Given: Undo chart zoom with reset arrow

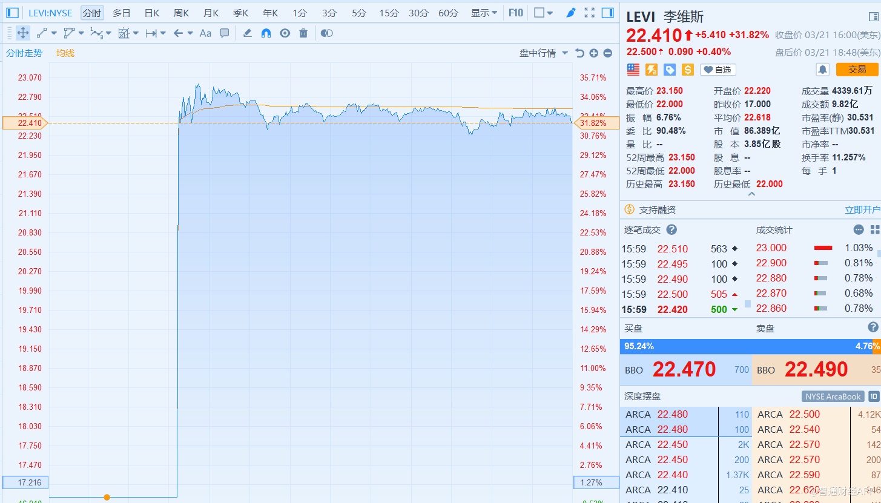Looking at the screenshot, I should (579, 53).
